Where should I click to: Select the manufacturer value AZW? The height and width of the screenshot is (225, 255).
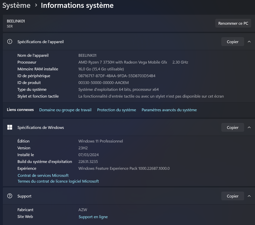(83, 210)
